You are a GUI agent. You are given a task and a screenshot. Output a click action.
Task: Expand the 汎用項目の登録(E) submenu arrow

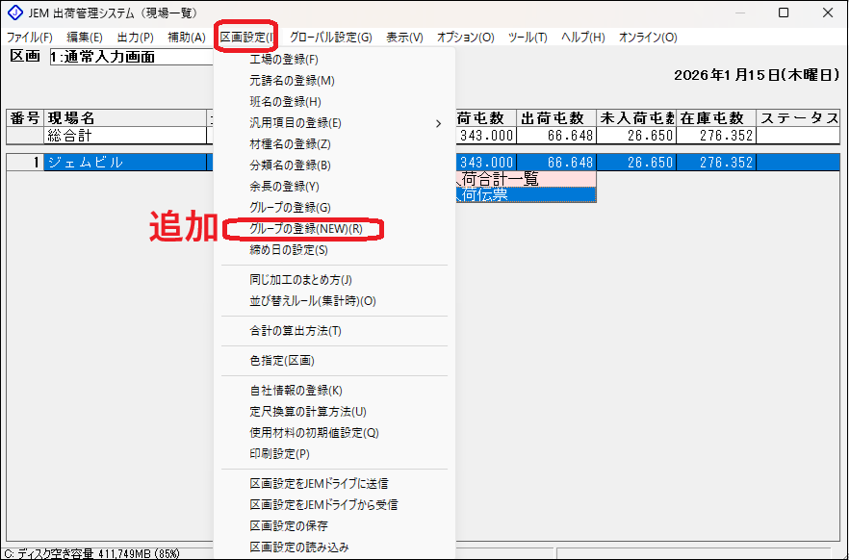(438, 123)
